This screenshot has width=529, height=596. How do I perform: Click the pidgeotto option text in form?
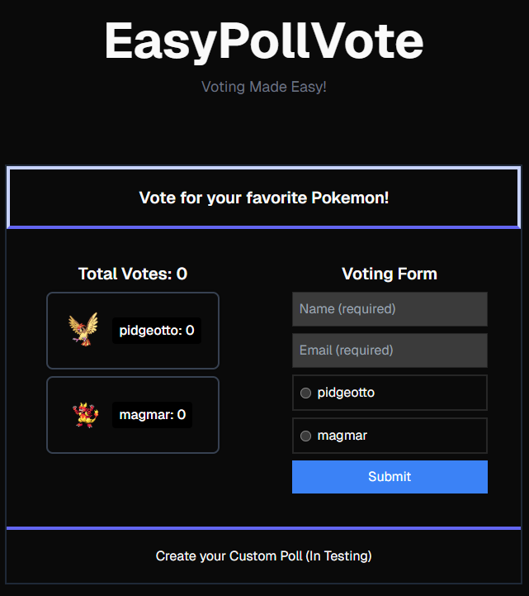346,393
